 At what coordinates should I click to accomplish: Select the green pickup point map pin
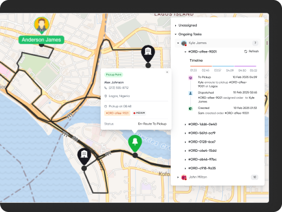click(135, 144)
